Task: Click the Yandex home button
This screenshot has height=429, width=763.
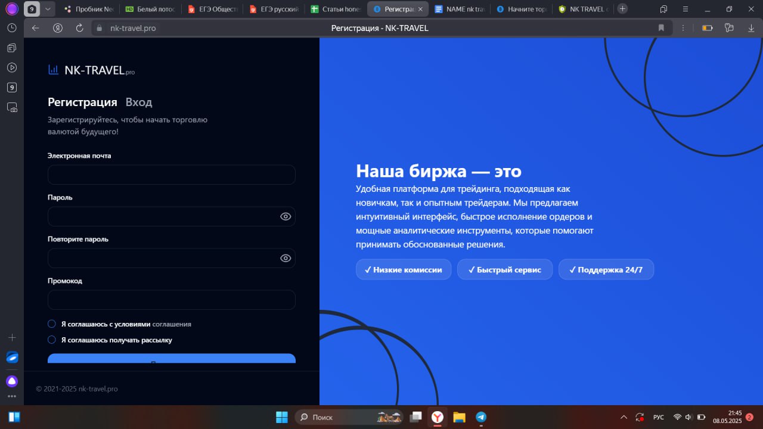Action: (58, 28)
